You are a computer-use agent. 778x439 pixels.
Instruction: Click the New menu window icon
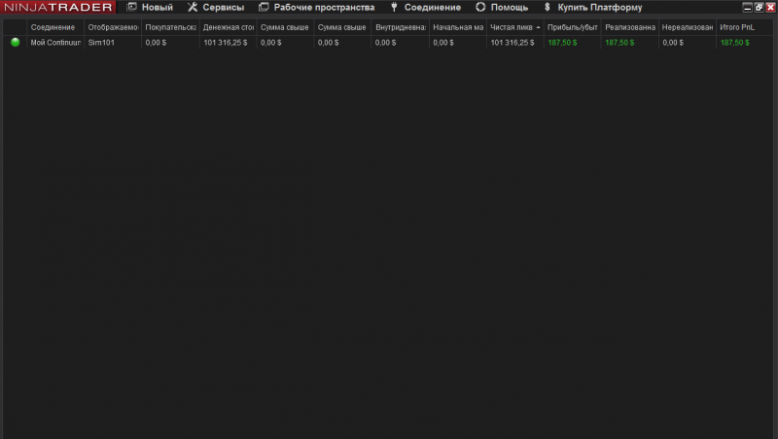coord(131,7)
